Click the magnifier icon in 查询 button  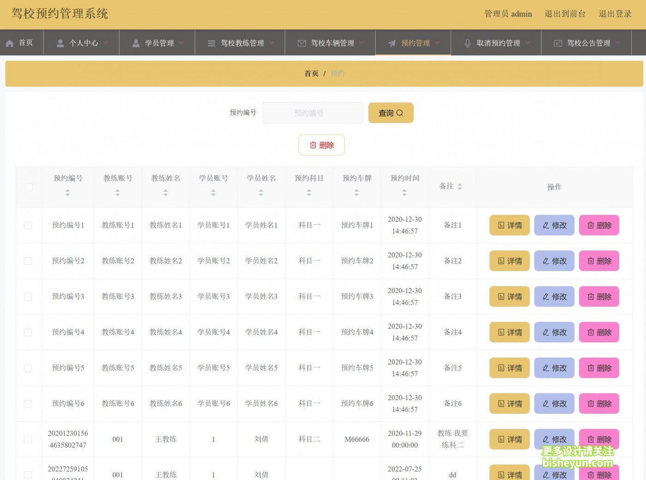pos(400,113)
